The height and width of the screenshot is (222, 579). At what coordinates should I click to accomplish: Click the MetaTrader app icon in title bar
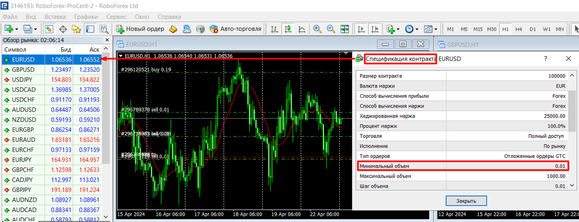point(5,6)
